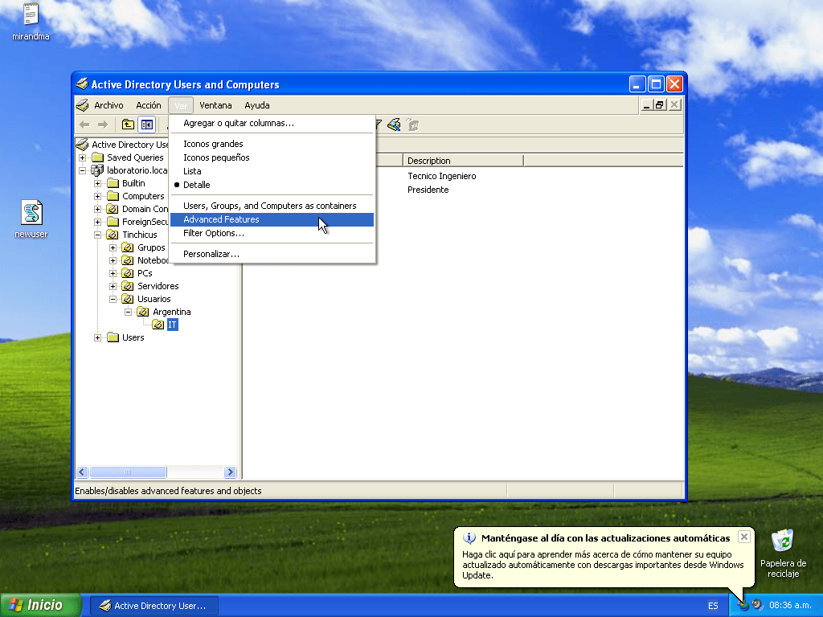The width and height of the screenshot is (823, 617).
Task: Close the automatic updates balloon tip
Action: [743, 537]
